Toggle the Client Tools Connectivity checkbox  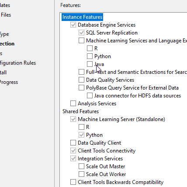coord(73,151)
